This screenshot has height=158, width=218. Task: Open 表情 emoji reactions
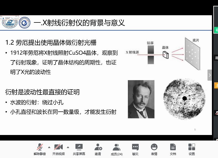point(154,149)
